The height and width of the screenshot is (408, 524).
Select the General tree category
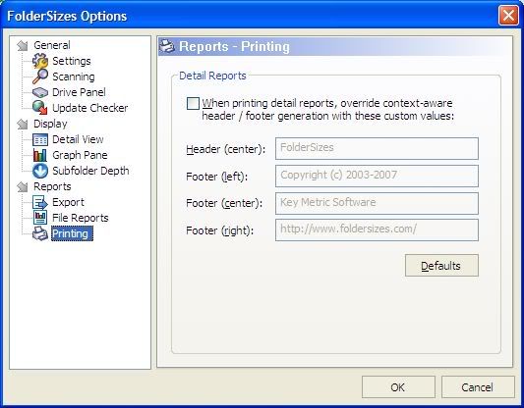tap(52, 45)
